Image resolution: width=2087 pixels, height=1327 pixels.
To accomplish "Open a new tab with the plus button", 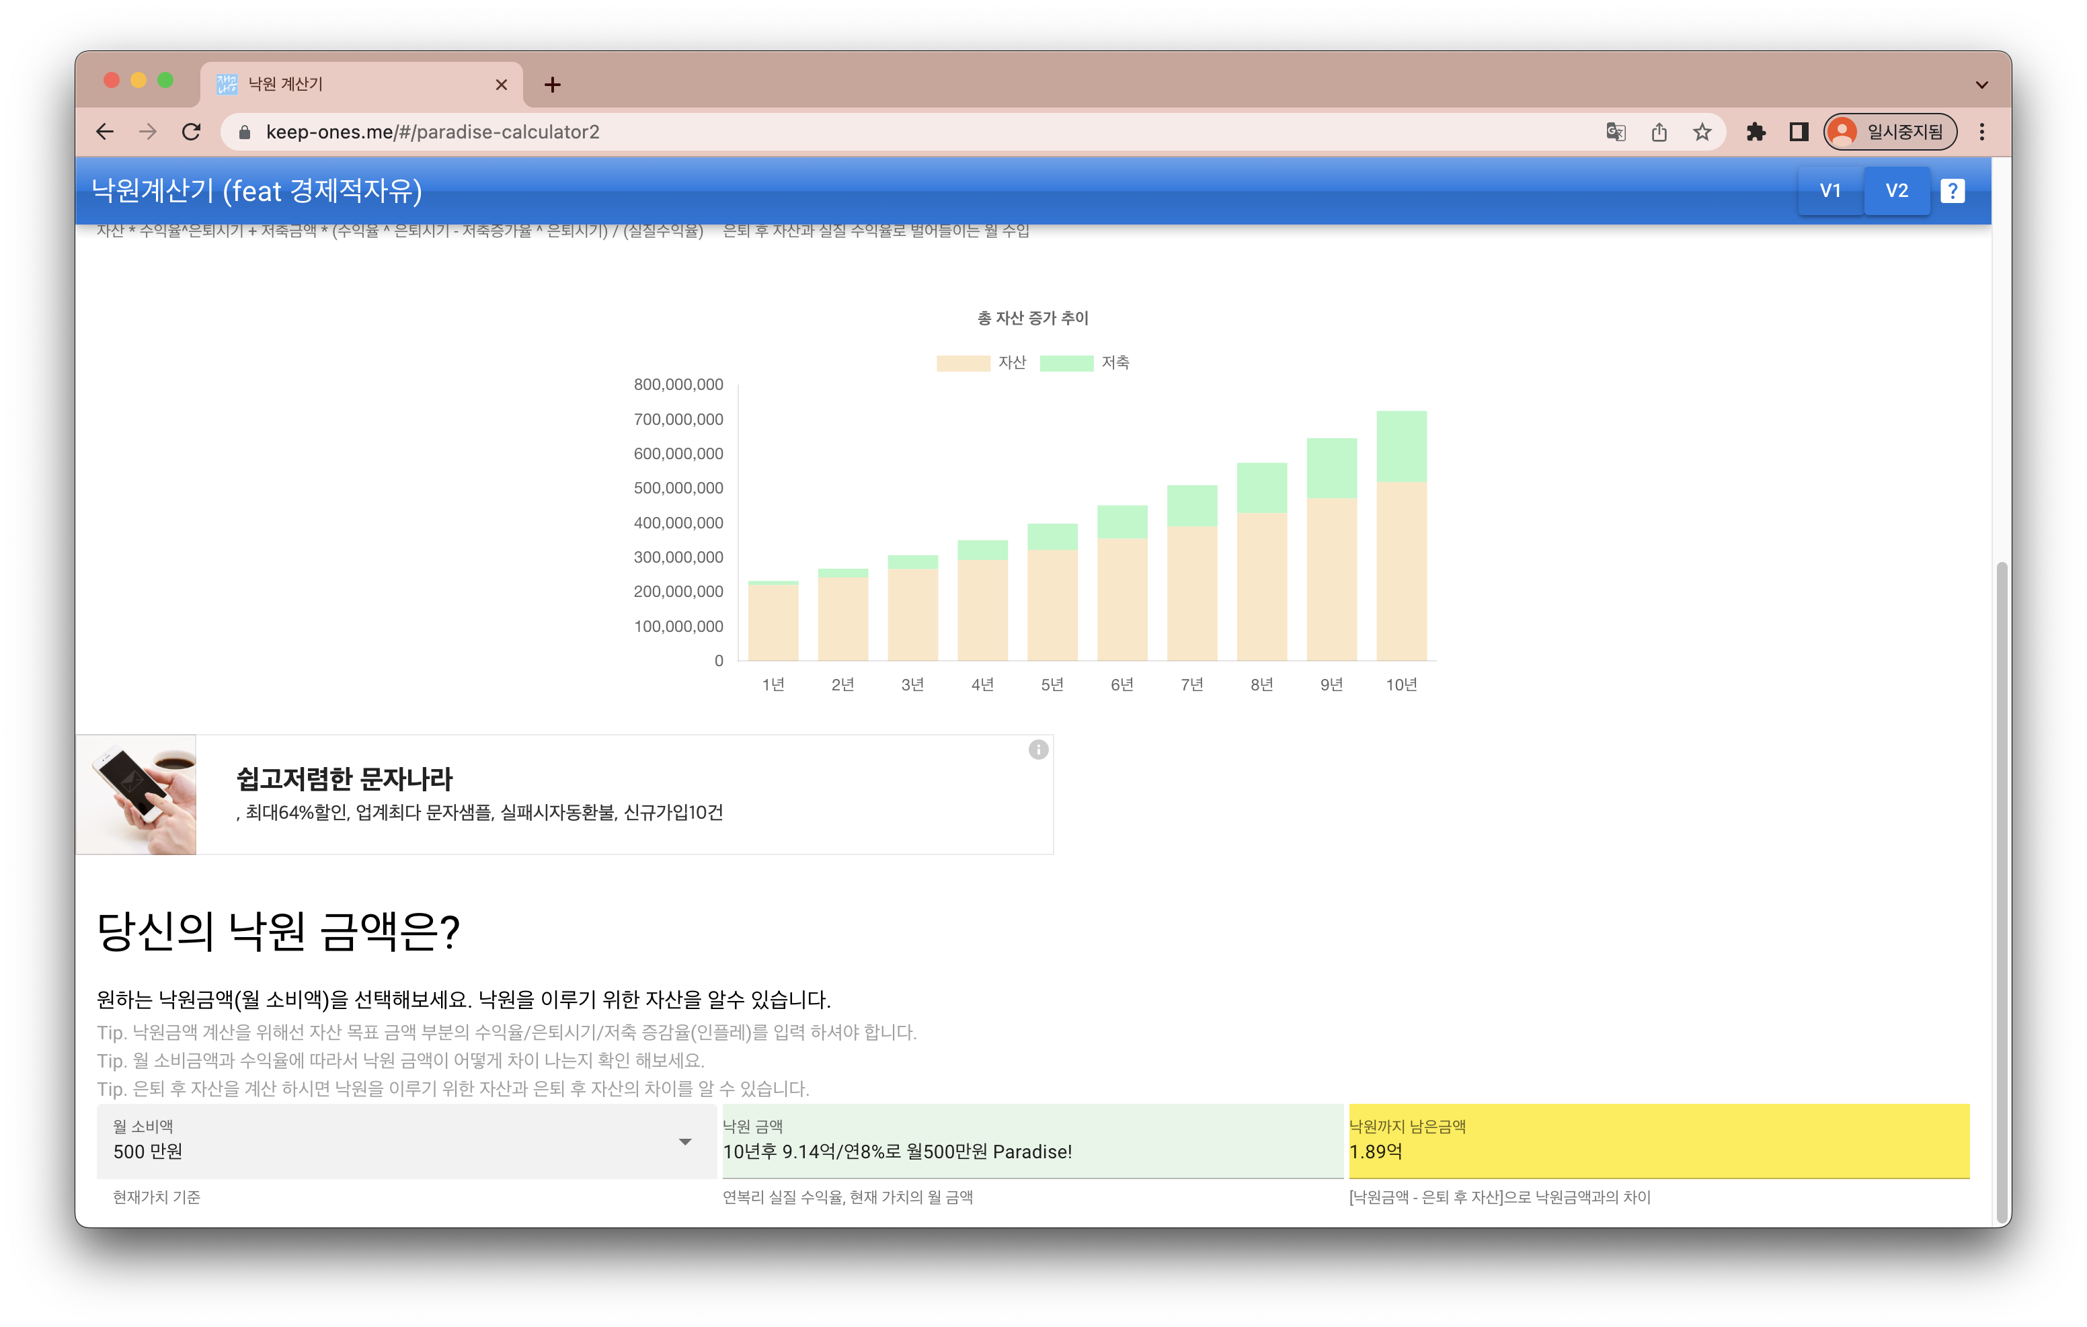I will [553, 84].
